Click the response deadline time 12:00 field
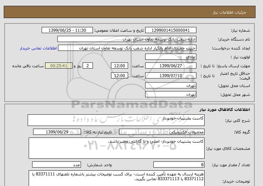Viewport: 263px width, 186px height. [120, 66]
